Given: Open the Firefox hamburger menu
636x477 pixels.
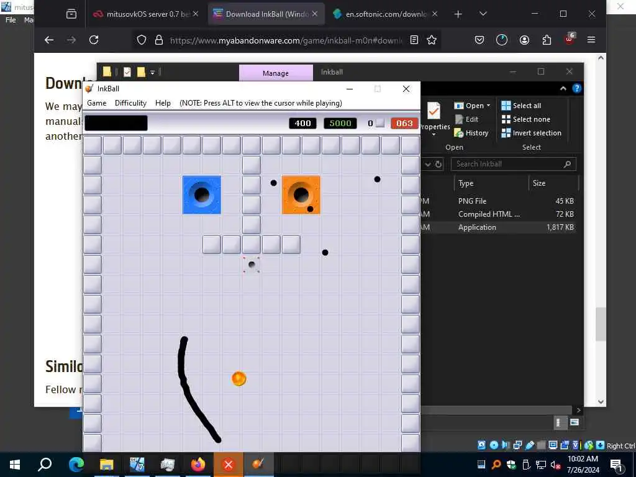Looking at the screenshot, I should [591, 40].
